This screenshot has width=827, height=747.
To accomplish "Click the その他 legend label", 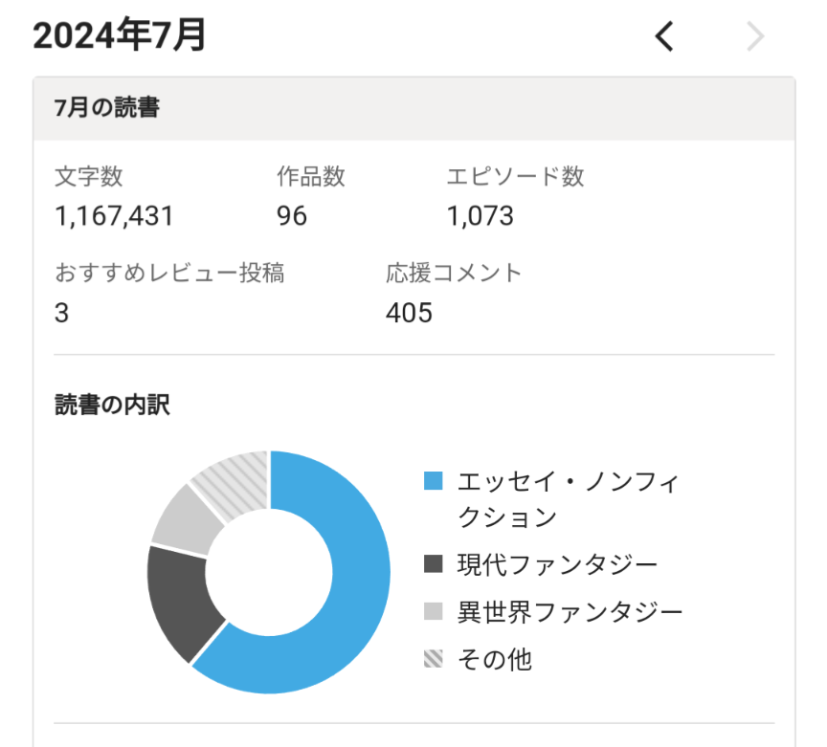I will click(495, 659).
